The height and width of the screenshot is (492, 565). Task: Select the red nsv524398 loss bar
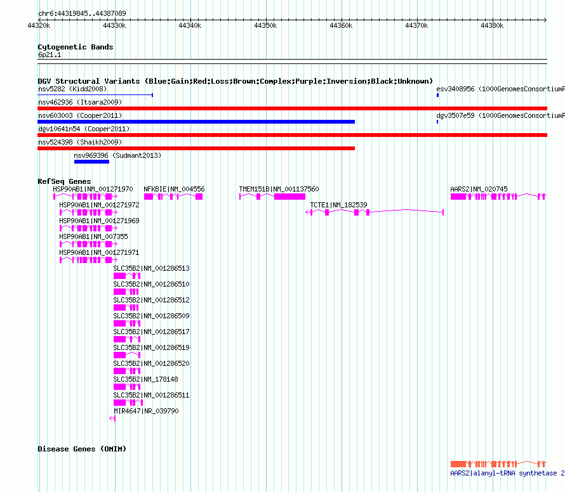point(196,148)
